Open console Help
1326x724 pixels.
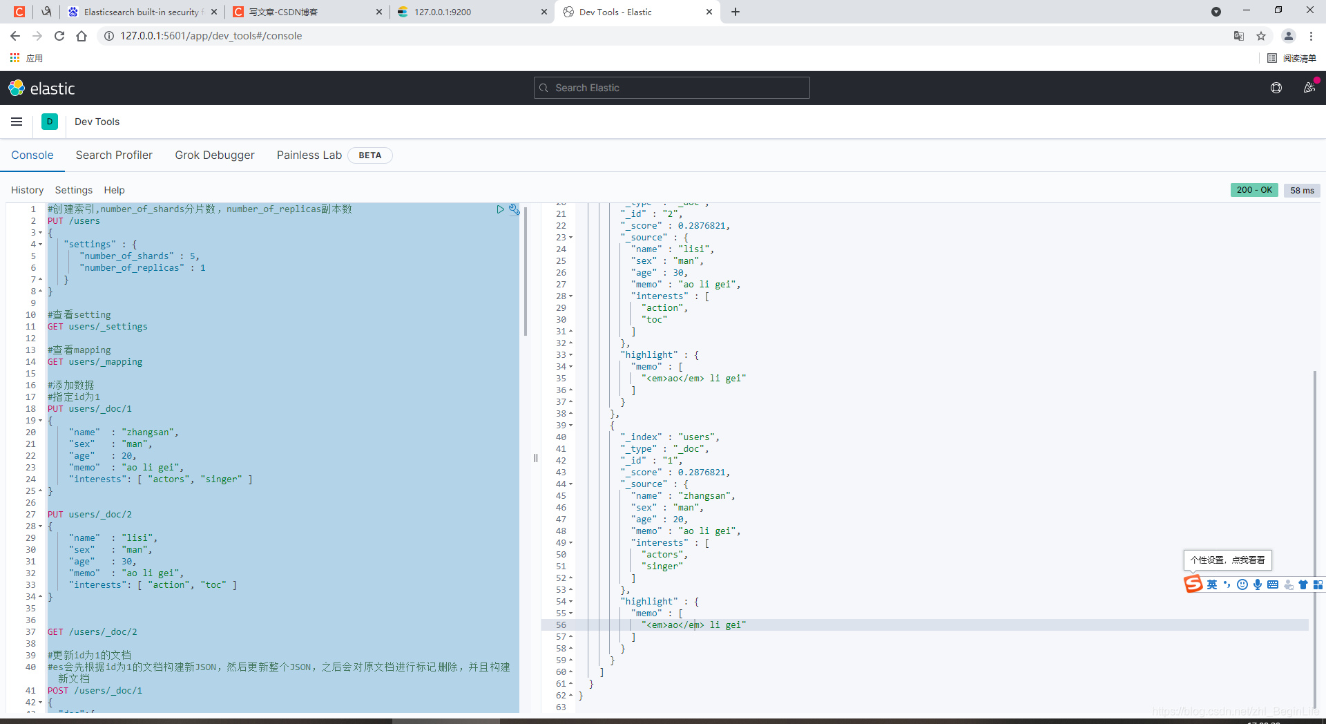click(115, 190)
